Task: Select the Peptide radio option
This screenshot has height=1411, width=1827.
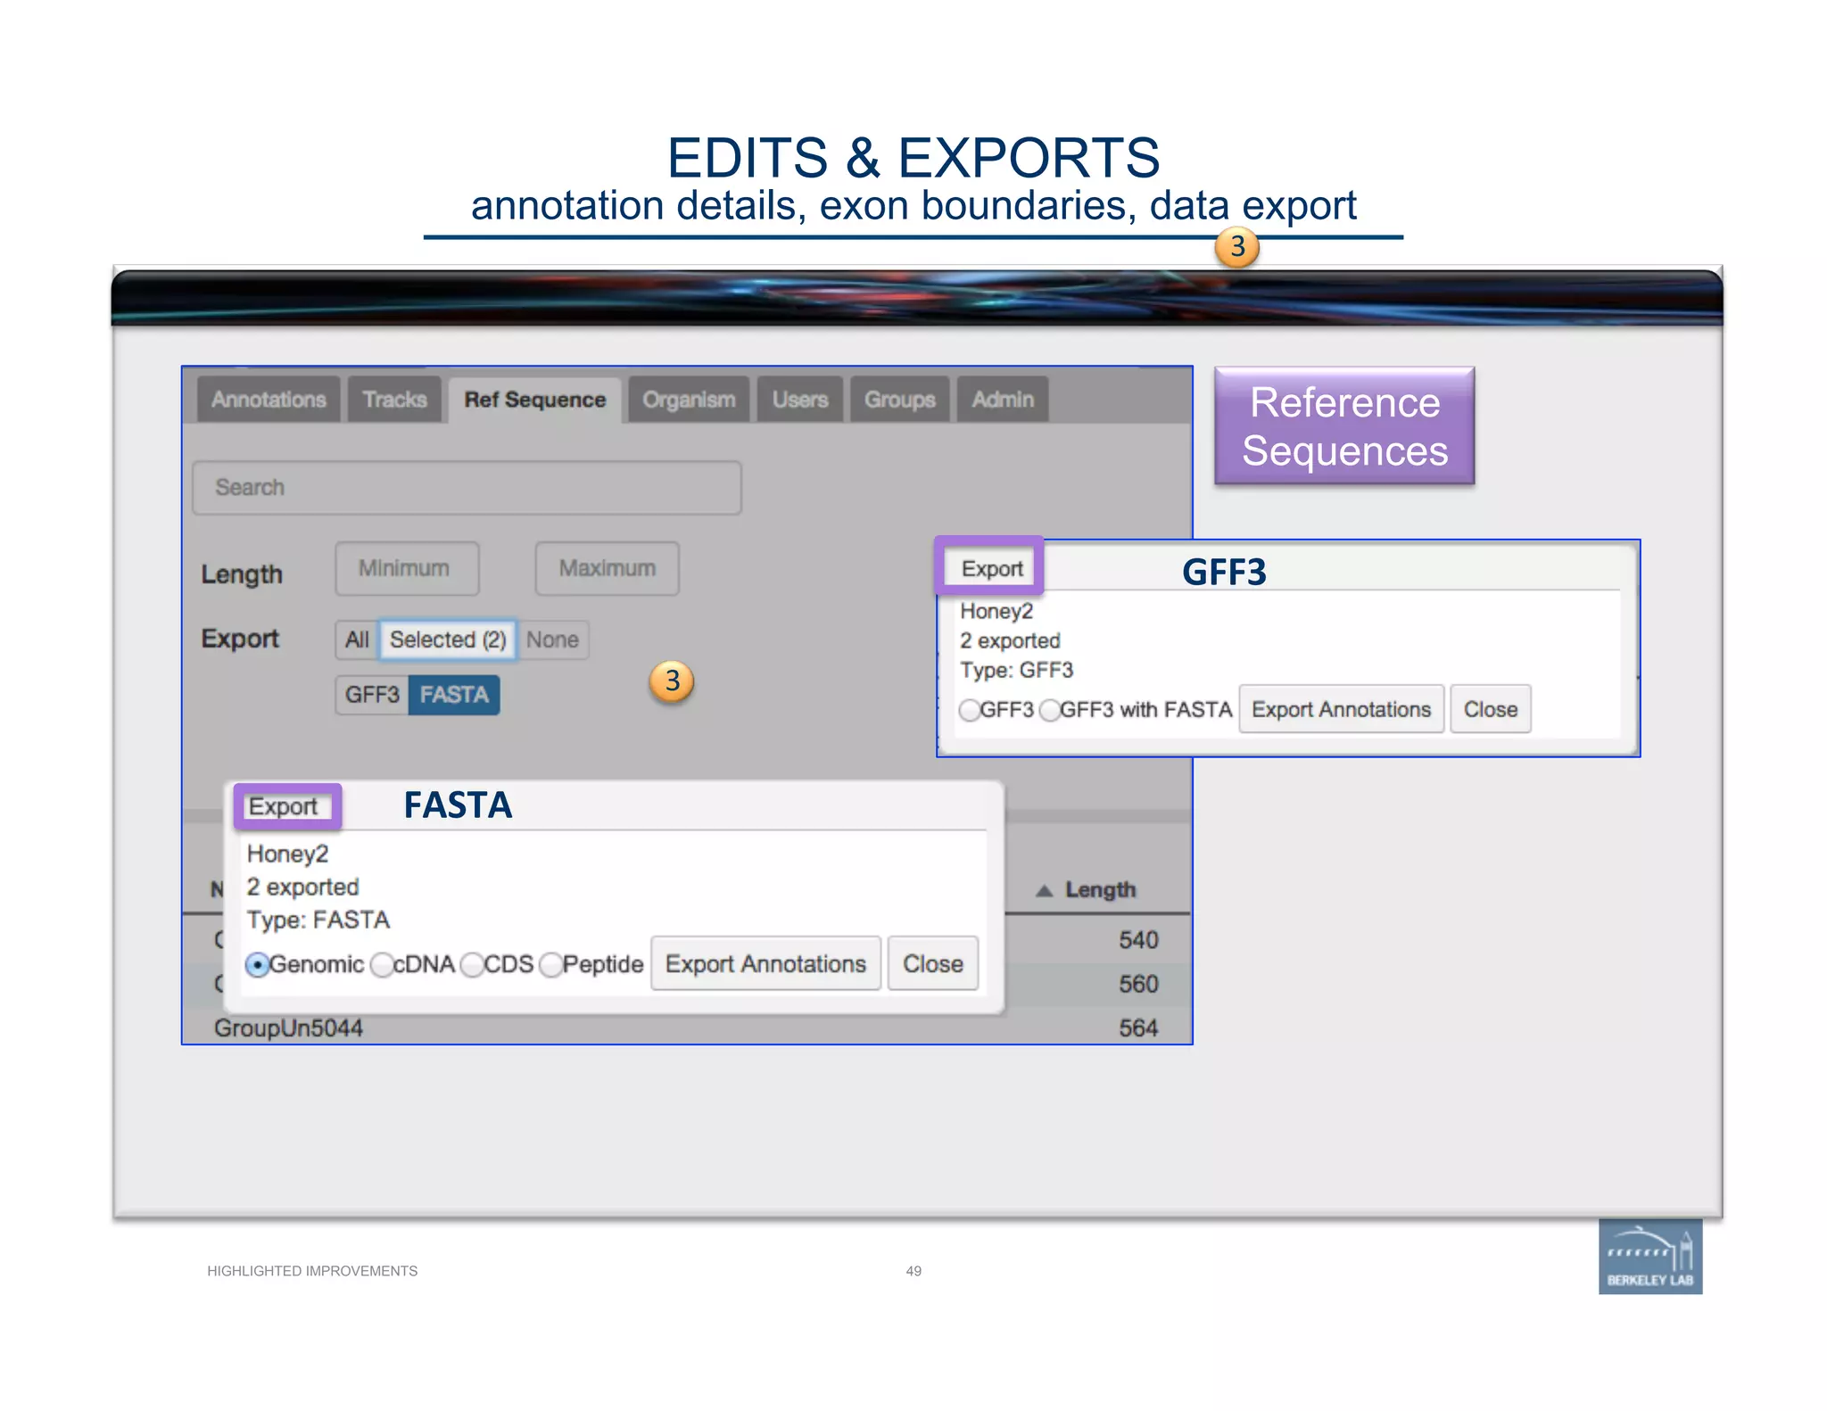Action: coord(551,965)
